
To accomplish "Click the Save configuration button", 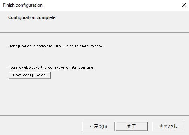I will coord(30,75).
